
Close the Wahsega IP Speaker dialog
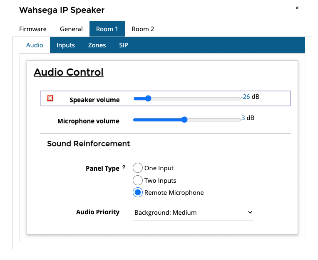tap(297, 8)
